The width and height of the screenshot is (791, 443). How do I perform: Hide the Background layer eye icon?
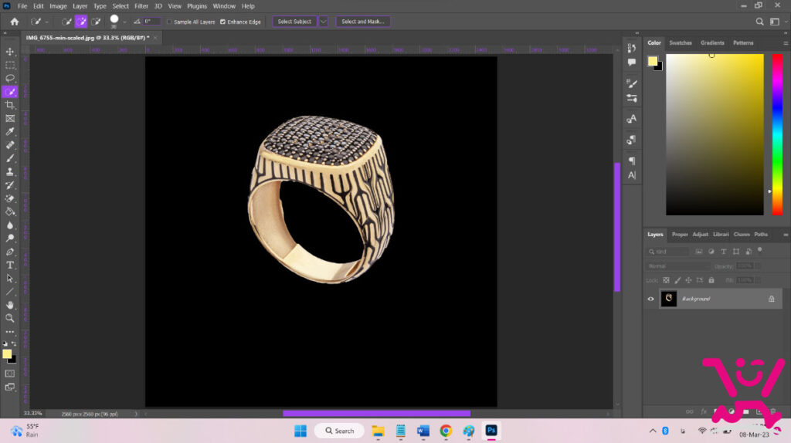point(650,299)
